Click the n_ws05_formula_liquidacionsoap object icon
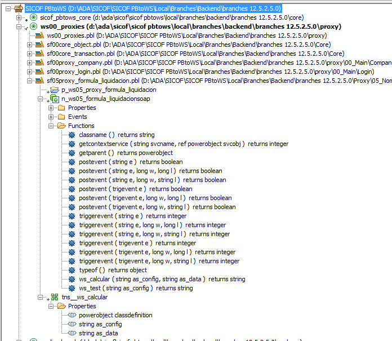Viewport: 392px width, 341px height. (54, 99)
